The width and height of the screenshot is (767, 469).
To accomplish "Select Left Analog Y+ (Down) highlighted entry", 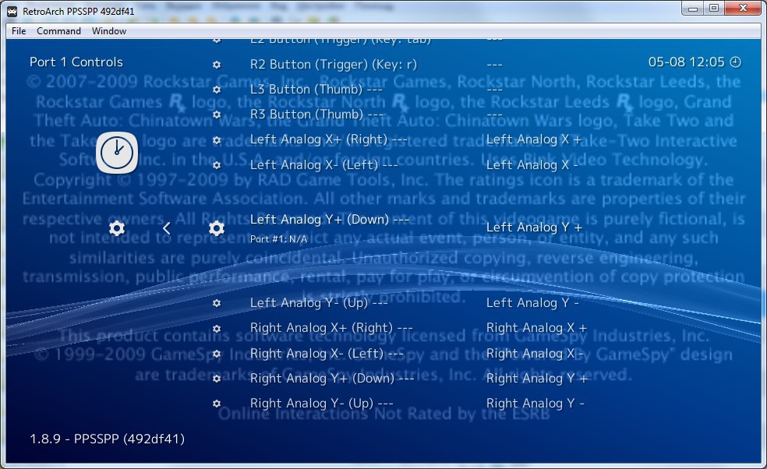I will click(329, 219).
